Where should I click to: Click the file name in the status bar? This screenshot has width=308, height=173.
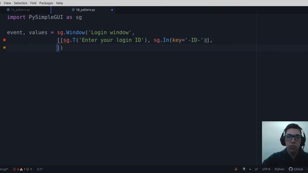pos(4,169)
